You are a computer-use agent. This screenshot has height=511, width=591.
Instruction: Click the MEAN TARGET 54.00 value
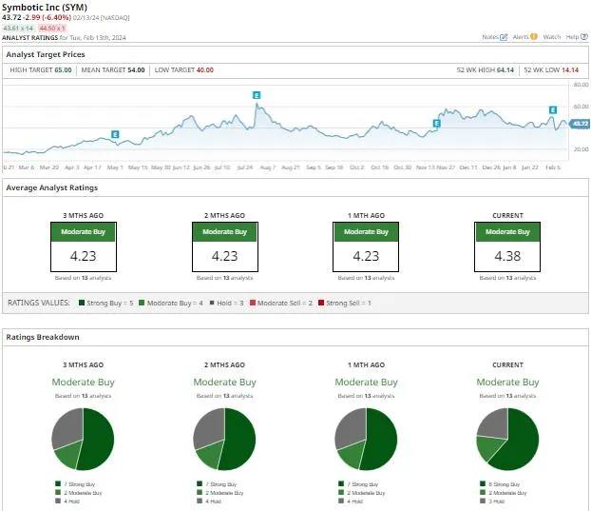[x=136, y=70]
